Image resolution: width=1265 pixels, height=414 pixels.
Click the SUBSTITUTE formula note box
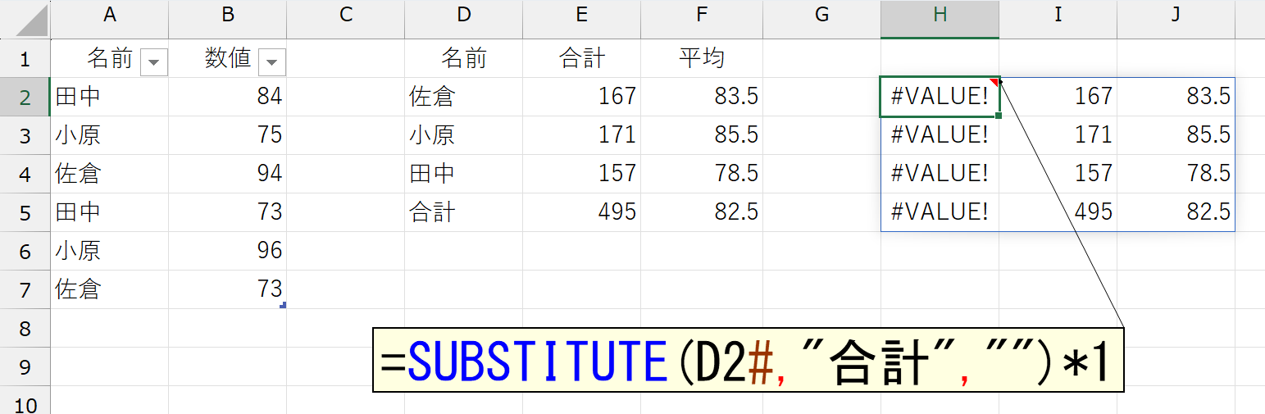tap(747, 360)
